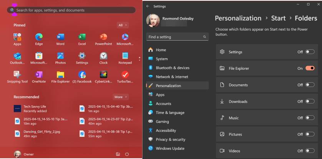The image size is (322, 159).
Task: Open the Owner user account button
Action: pyautogui.click(x=24, y=154)
